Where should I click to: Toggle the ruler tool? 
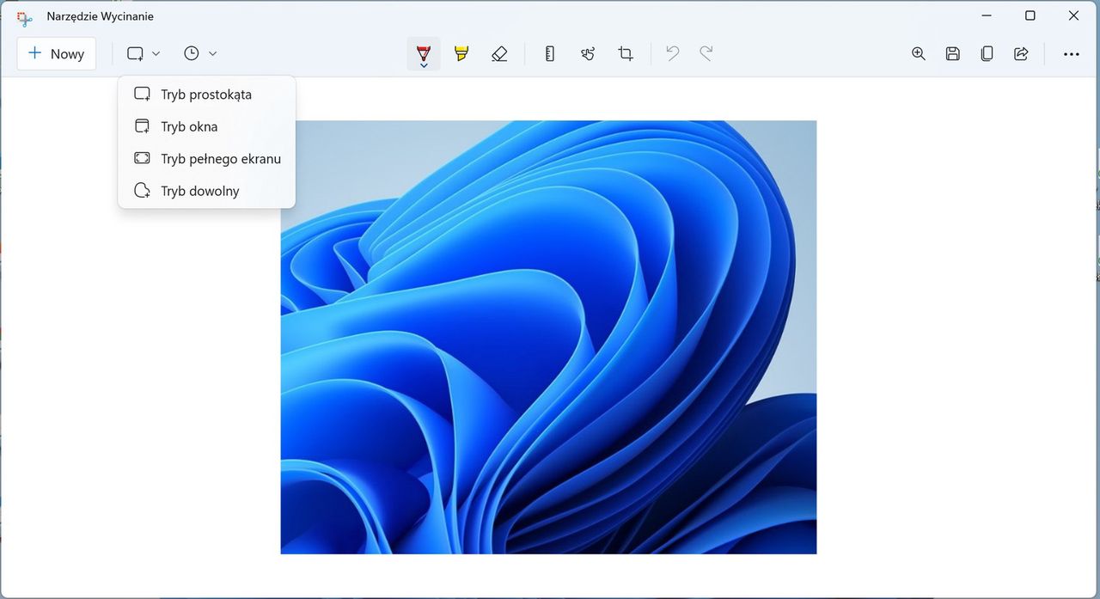(x=550, y=53)
